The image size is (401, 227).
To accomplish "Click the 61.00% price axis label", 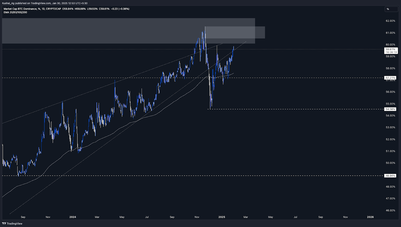I will (x=390, y=33).
